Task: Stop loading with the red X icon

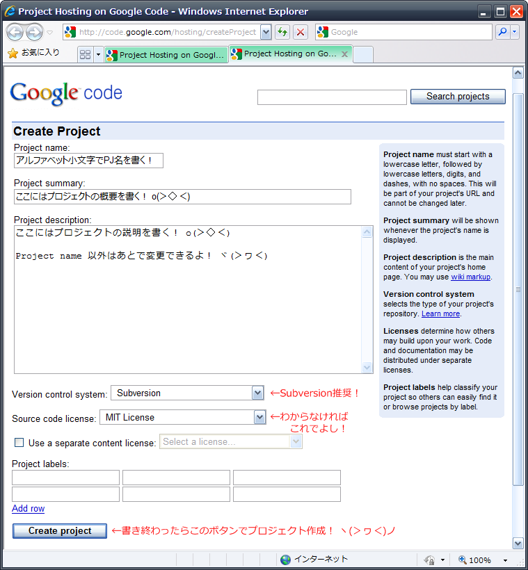Action: (301, 32)
